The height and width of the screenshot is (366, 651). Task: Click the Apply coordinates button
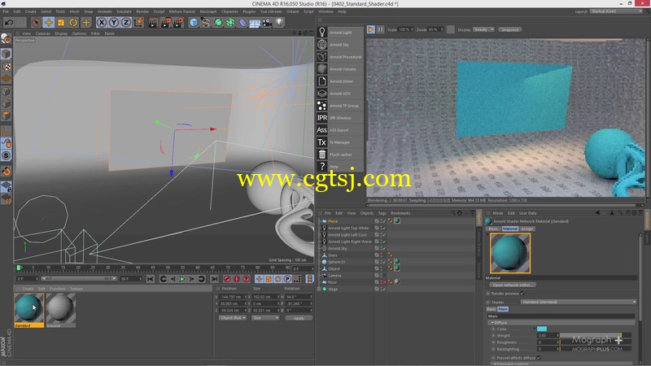pyautogui.click(x=299, y=318)
